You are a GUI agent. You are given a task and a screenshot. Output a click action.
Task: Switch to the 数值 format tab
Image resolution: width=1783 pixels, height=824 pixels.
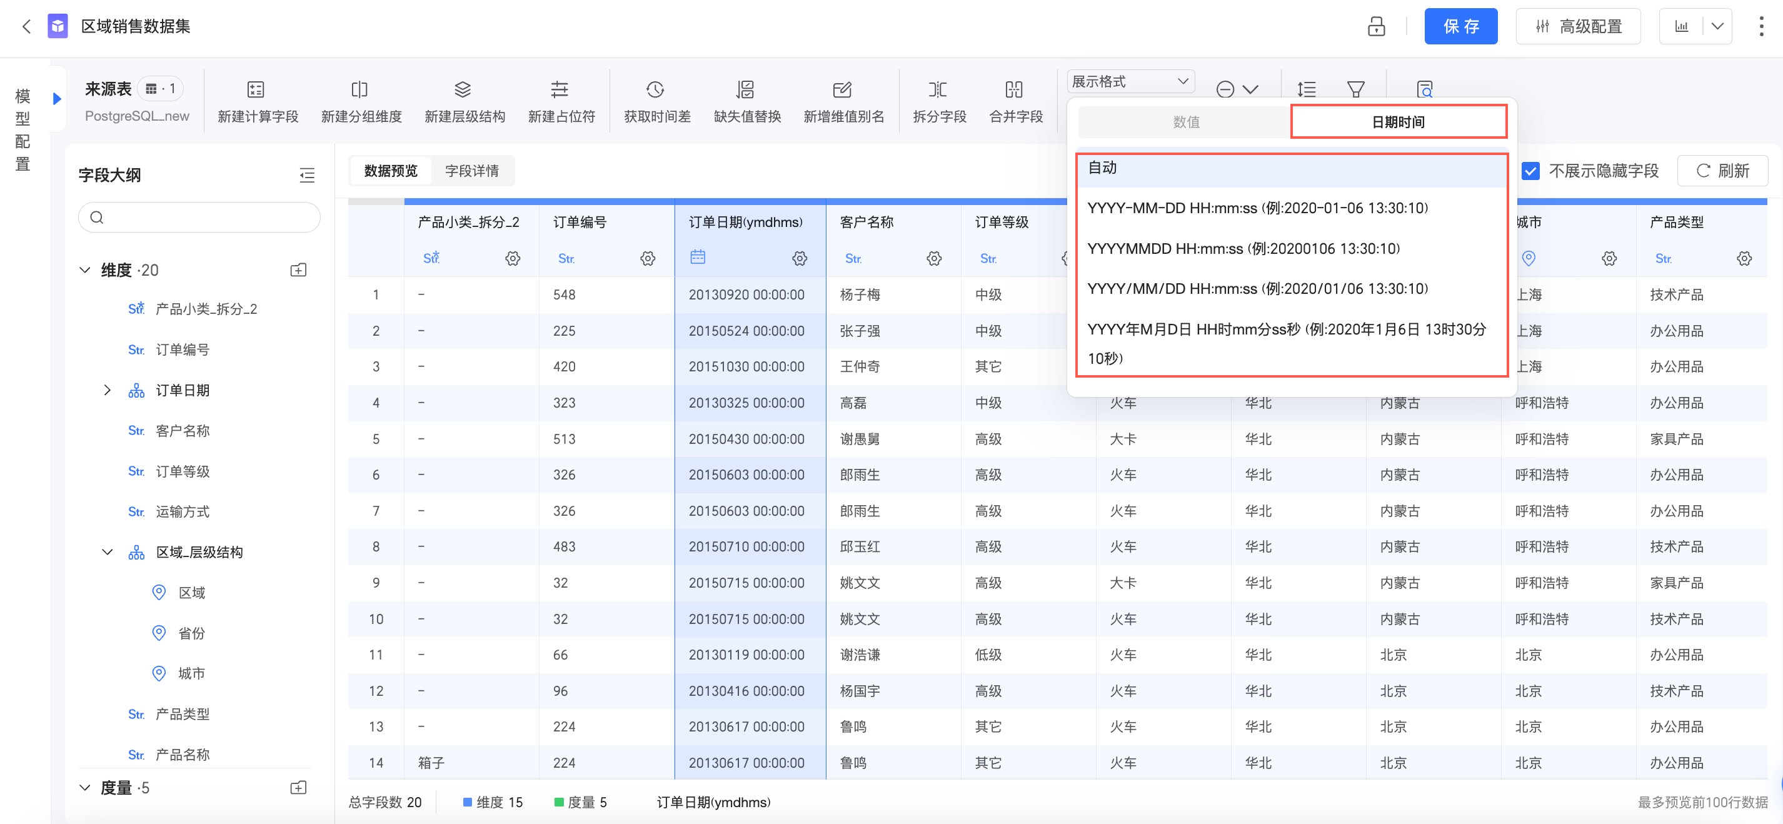click(1186, 122)
